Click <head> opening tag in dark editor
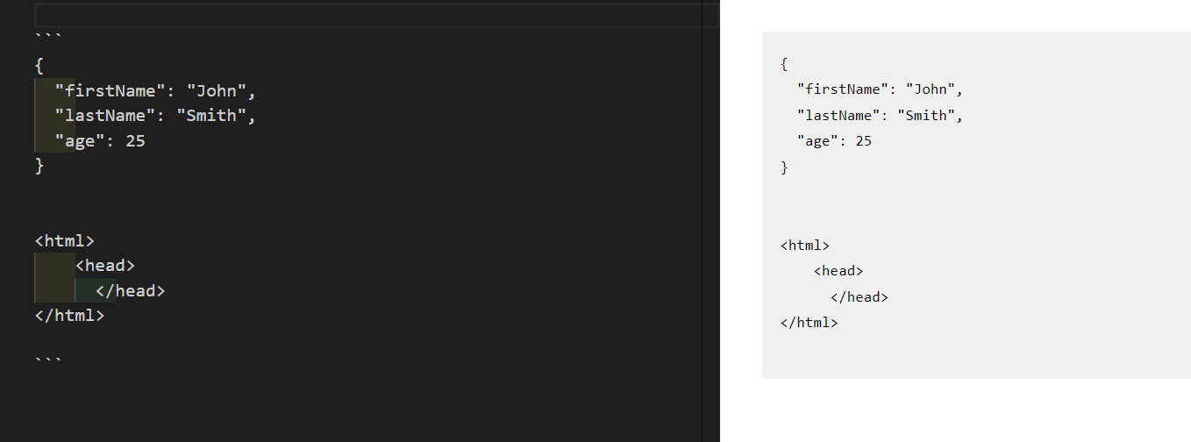1191x442 pixels. point(105,266)
